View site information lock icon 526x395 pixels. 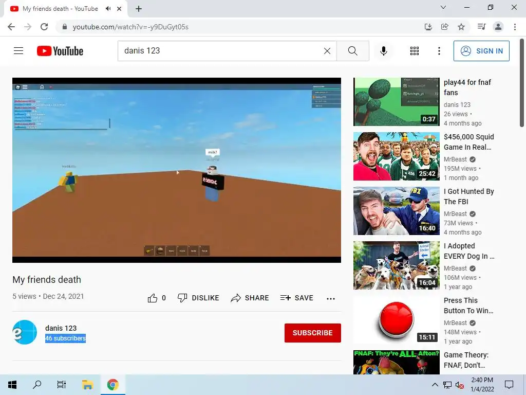tap(65, 27)
